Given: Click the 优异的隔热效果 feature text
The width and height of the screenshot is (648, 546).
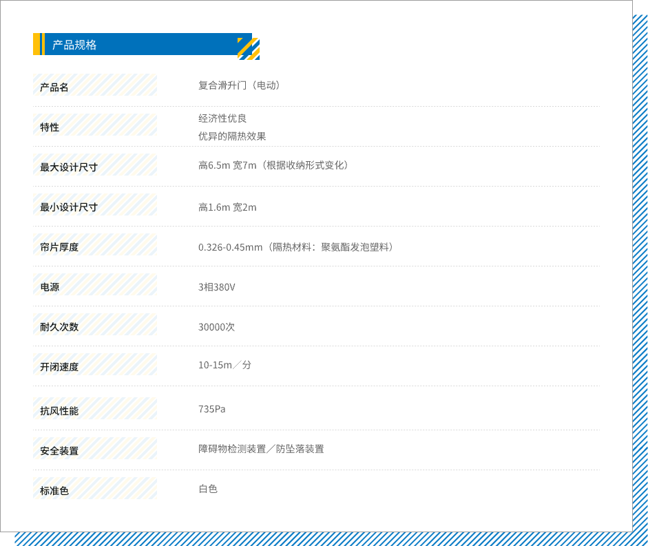Looking at the screenshot, I should tap(232, 136).
